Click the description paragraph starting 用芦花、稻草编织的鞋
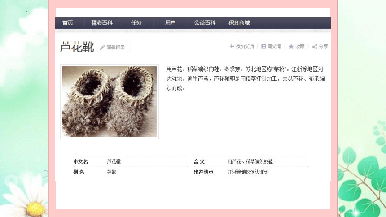 (x=246, y=79)
